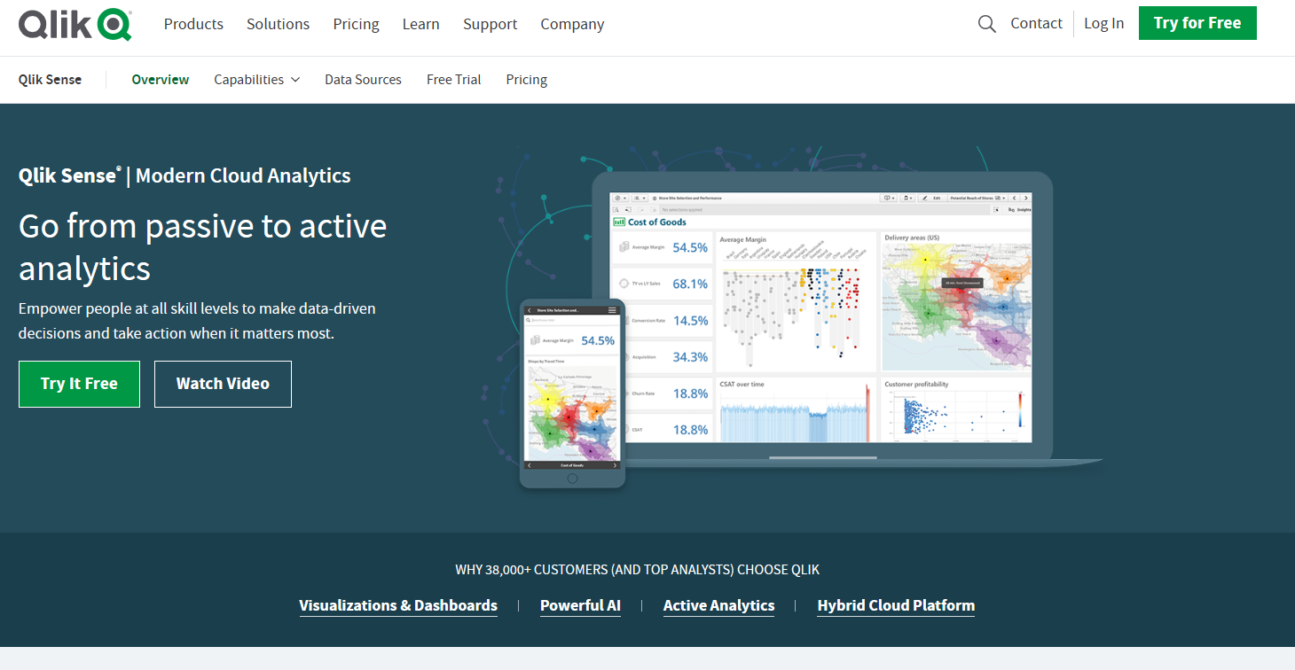Open the Visualizations & Dashboards link

click(398, 605)
